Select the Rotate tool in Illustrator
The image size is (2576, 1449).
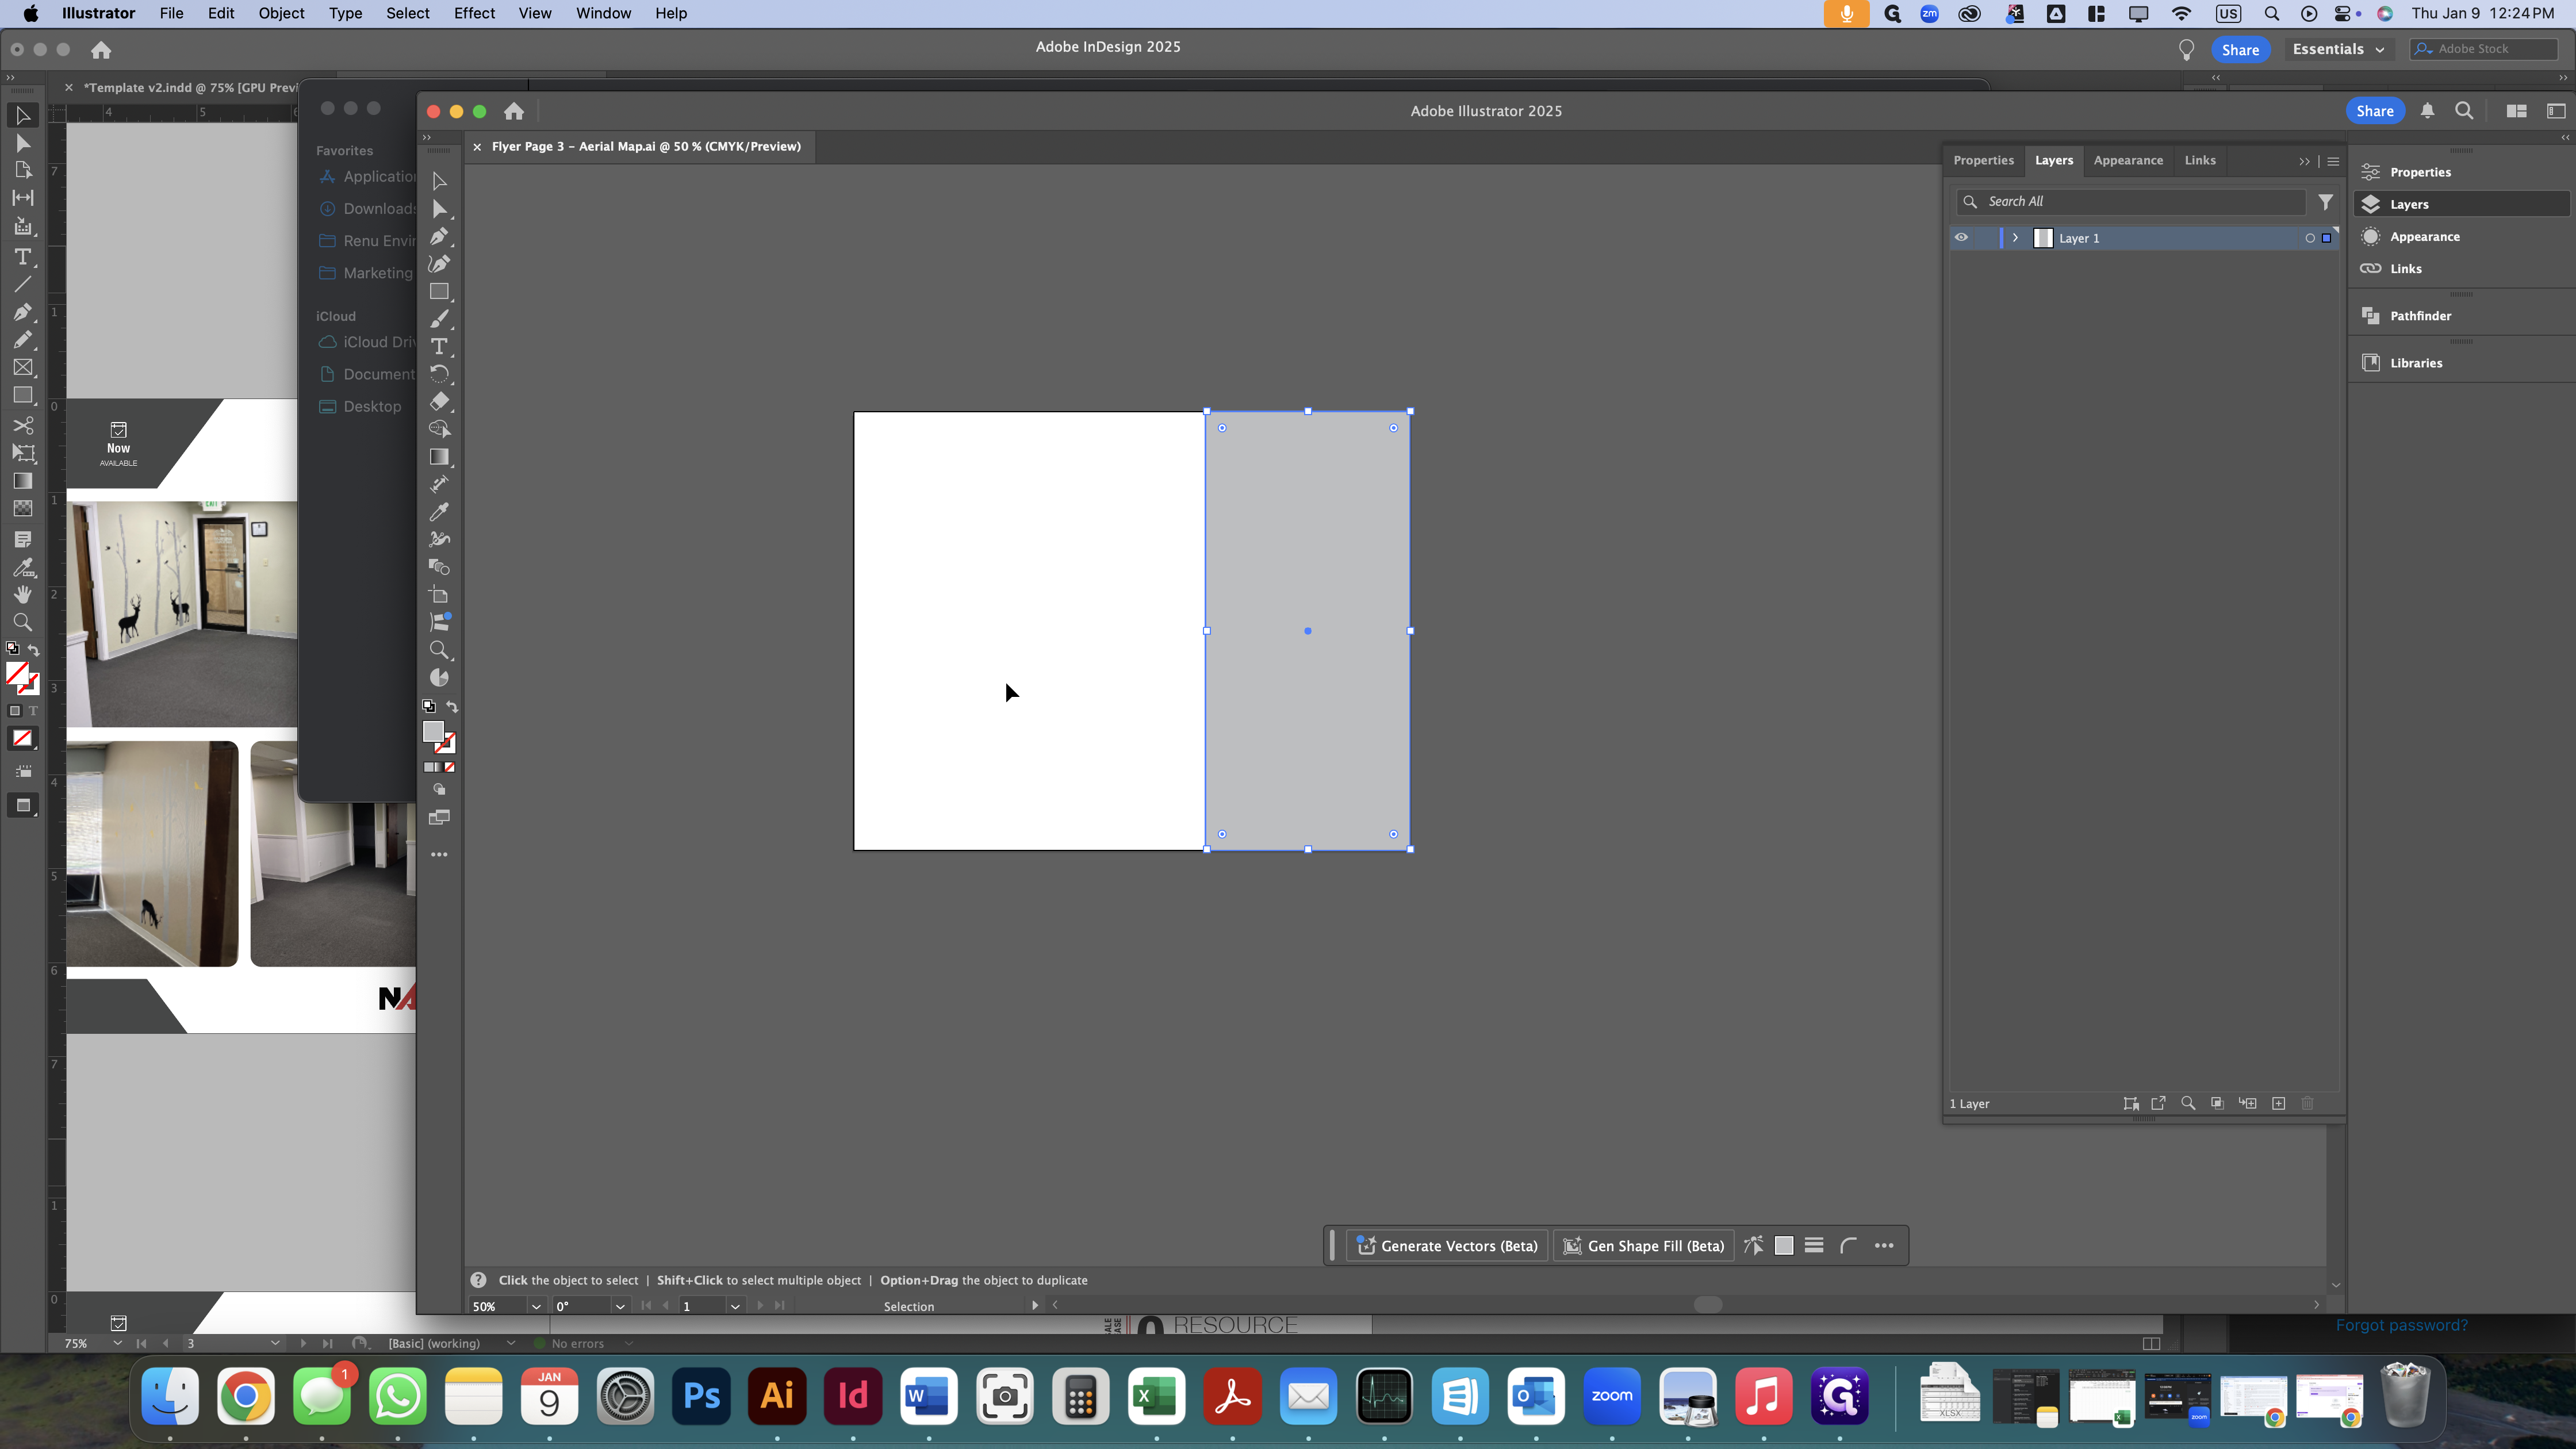[439, 374]
